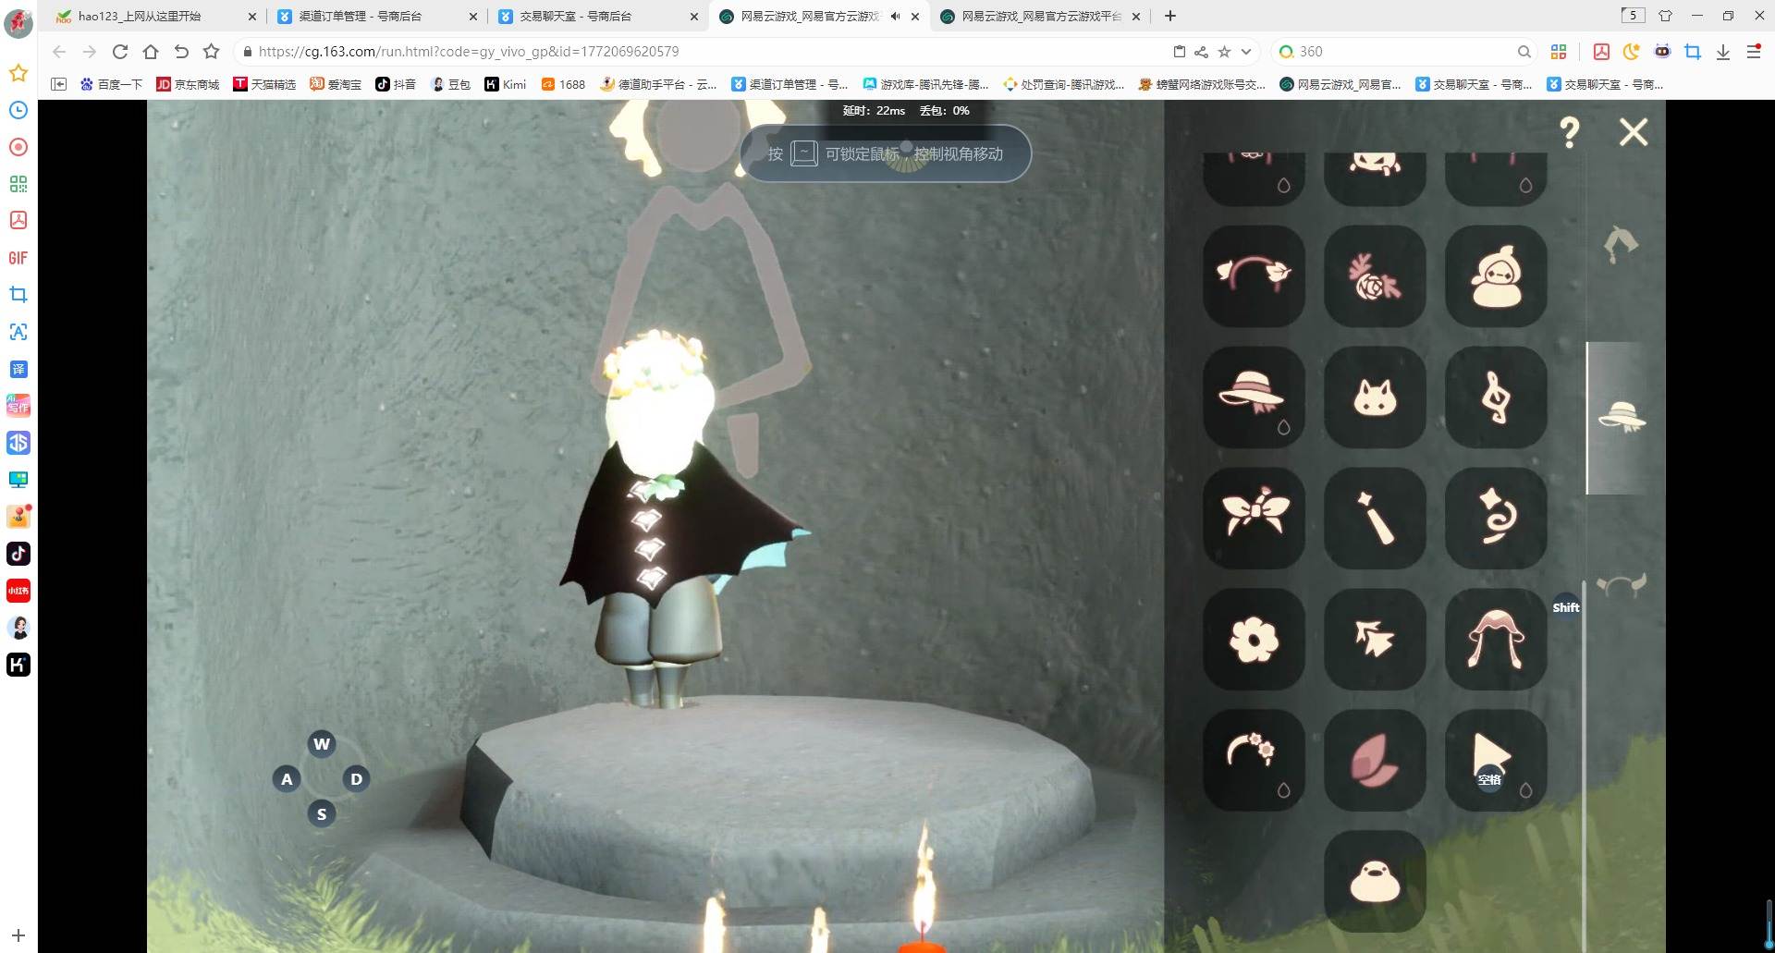
Task: Select the rose flower accessory
Action: (x=1374, y=275)
